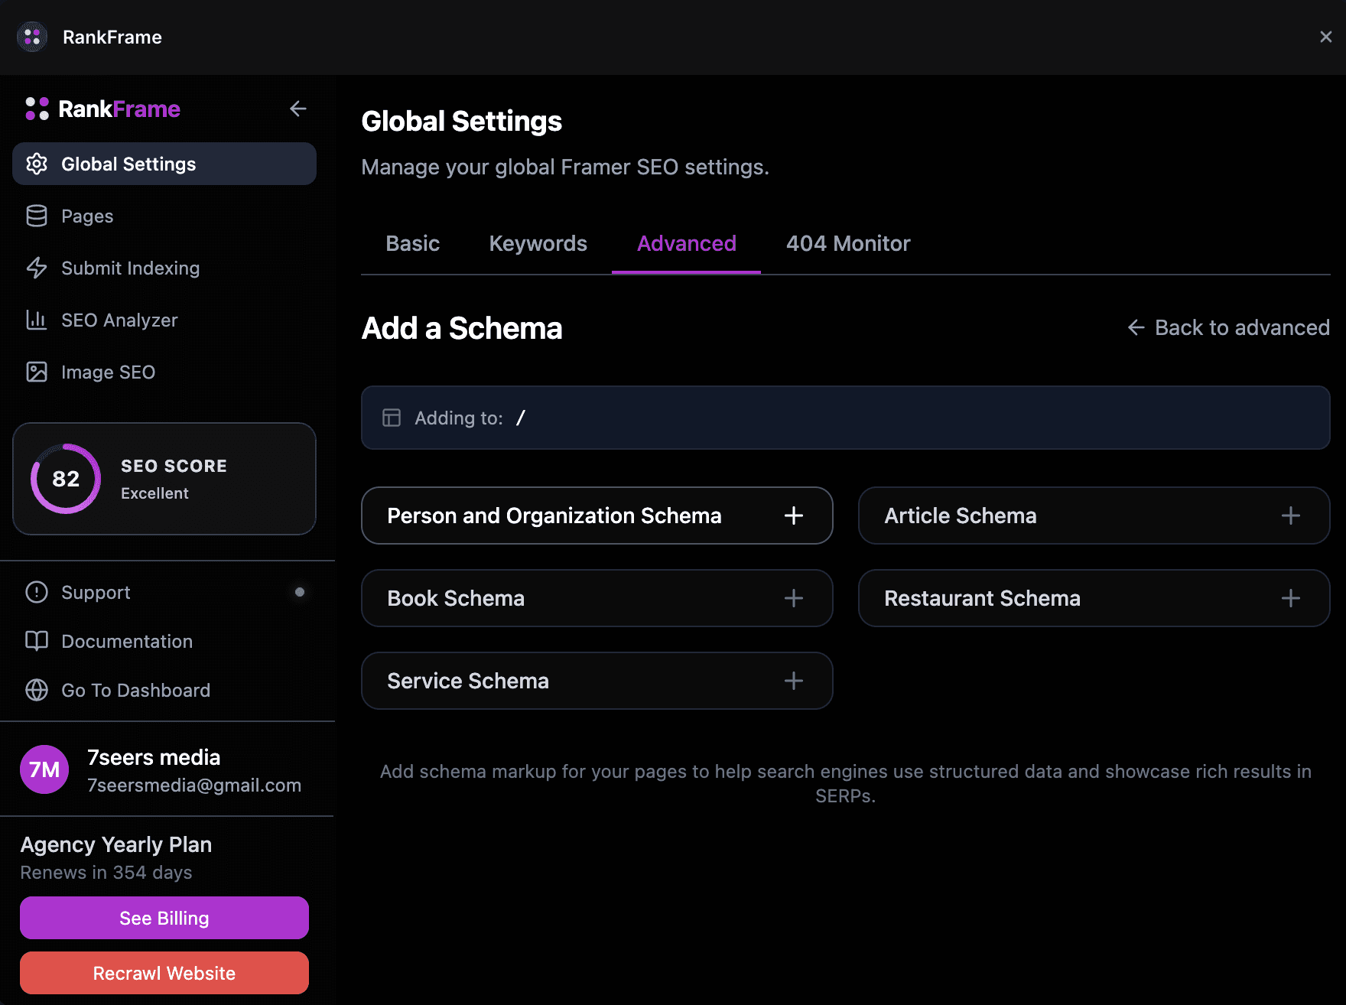Image resolution: width=1346 pixels, height=1005 pixels.
Task: Click the Image SEO picture icon
Action: click(37, 372)
